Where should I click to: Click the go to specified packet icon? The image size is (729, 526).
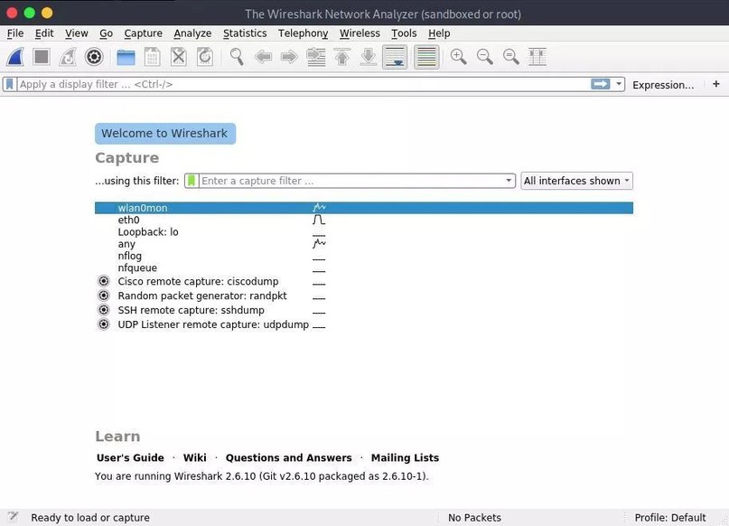tap(316, 57)
